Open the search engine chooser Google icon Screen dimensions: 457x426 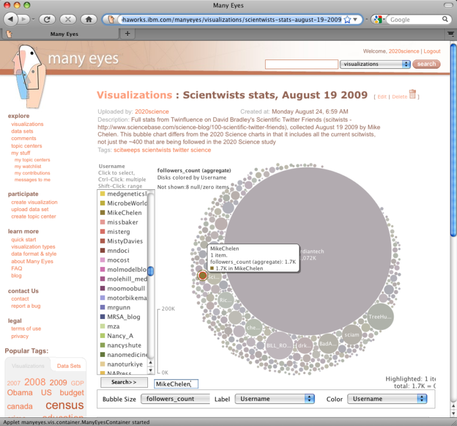click(379, 19)
